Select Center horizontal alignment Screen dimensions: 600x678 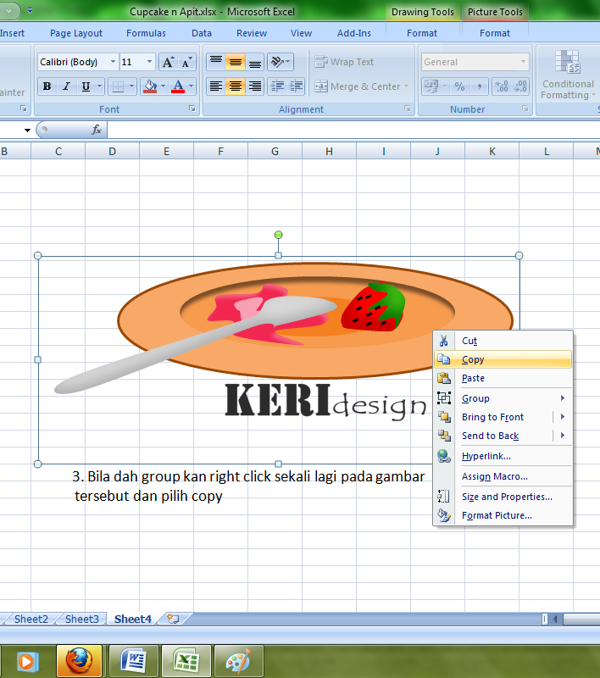tap(235, 86)
